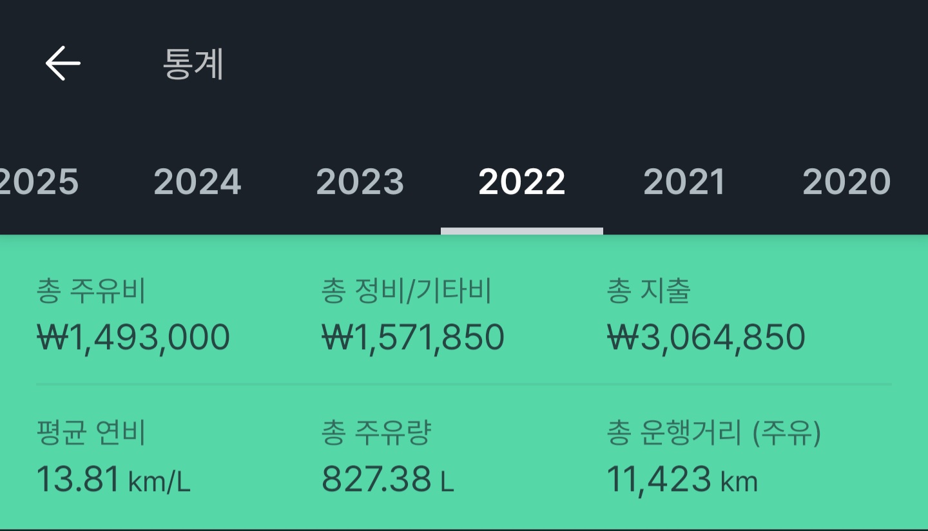The width and height of the screenshot is (928, 531).
Task: Click the 총 지출 label
Action: 649,291
